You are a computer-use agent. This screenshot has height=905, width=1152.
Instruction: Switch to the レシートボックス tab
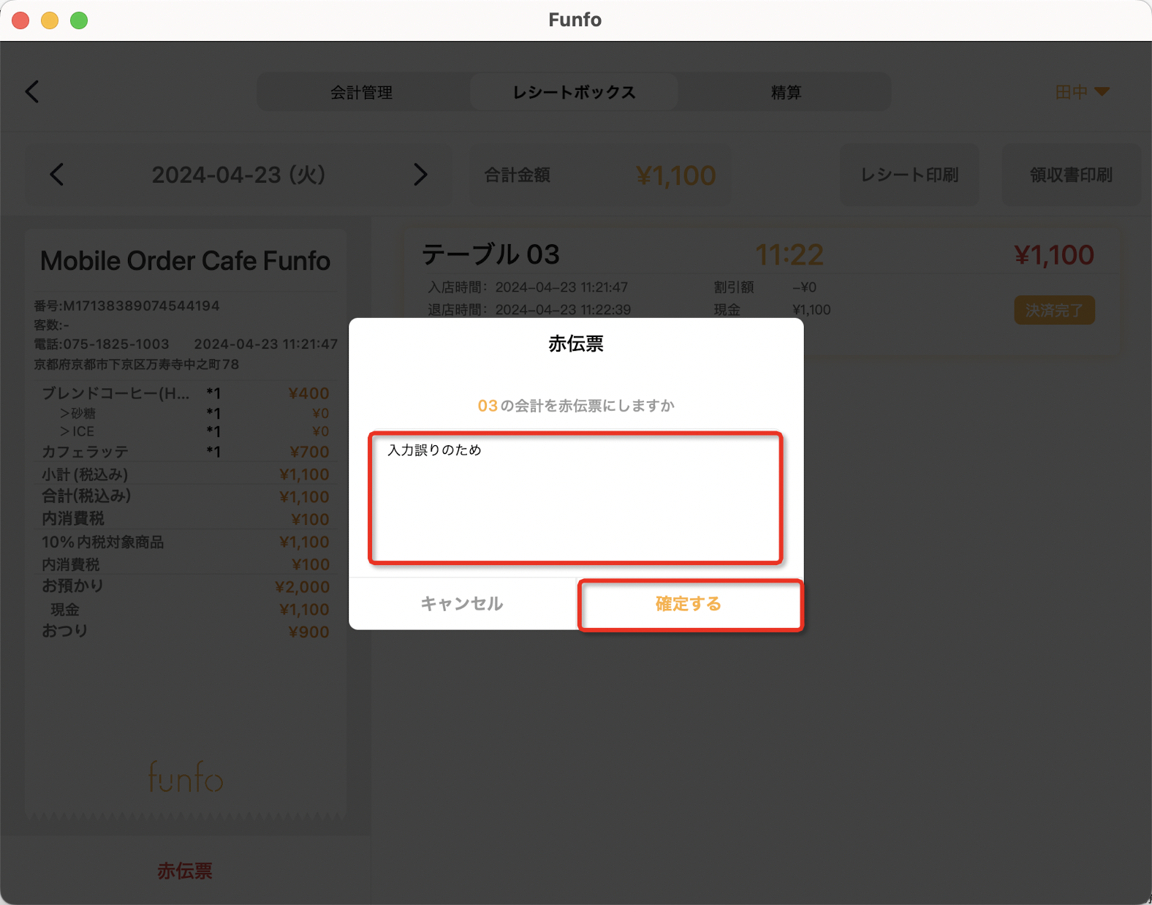(x=575, y=92)
